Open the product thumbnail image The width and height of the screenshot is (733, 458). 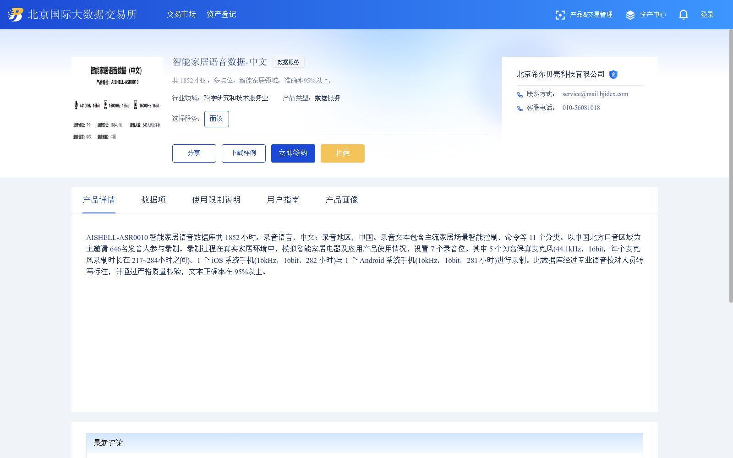[117, 103]
